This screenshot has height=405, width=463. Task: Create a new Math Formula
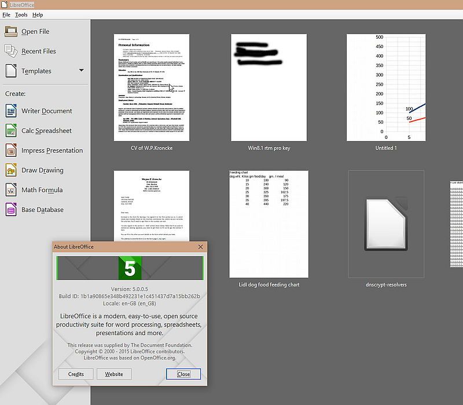tap(42, 190)
